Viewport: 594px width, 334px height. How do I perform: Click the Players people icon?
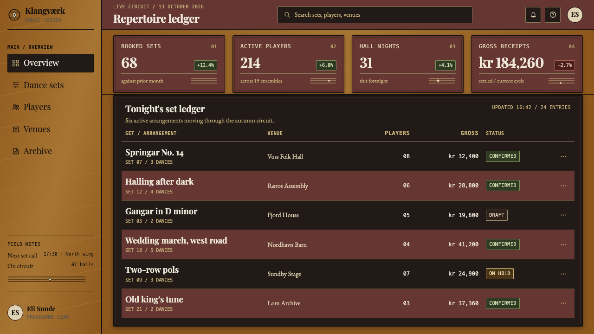[x=16, y=107]
